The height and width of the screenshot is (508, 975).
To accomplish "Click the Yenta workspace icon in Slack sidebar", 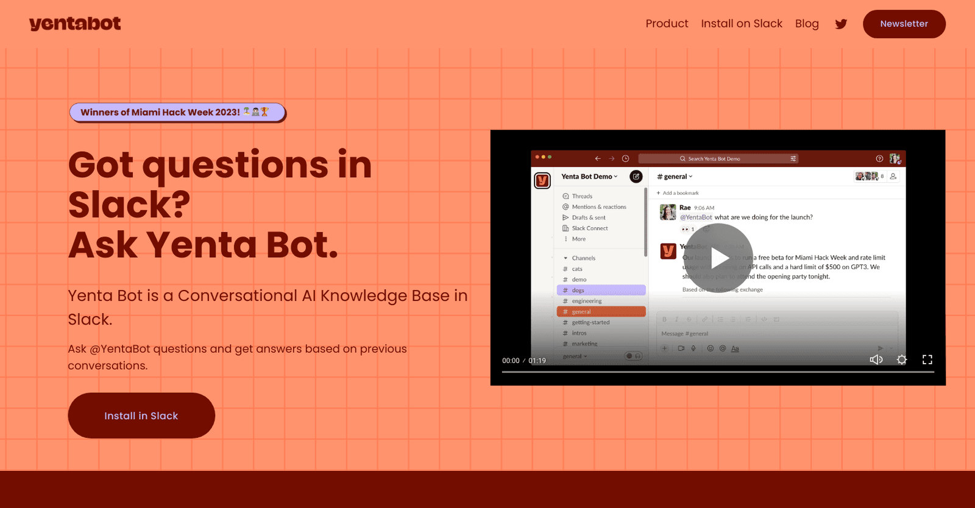I will pos(542,180).
